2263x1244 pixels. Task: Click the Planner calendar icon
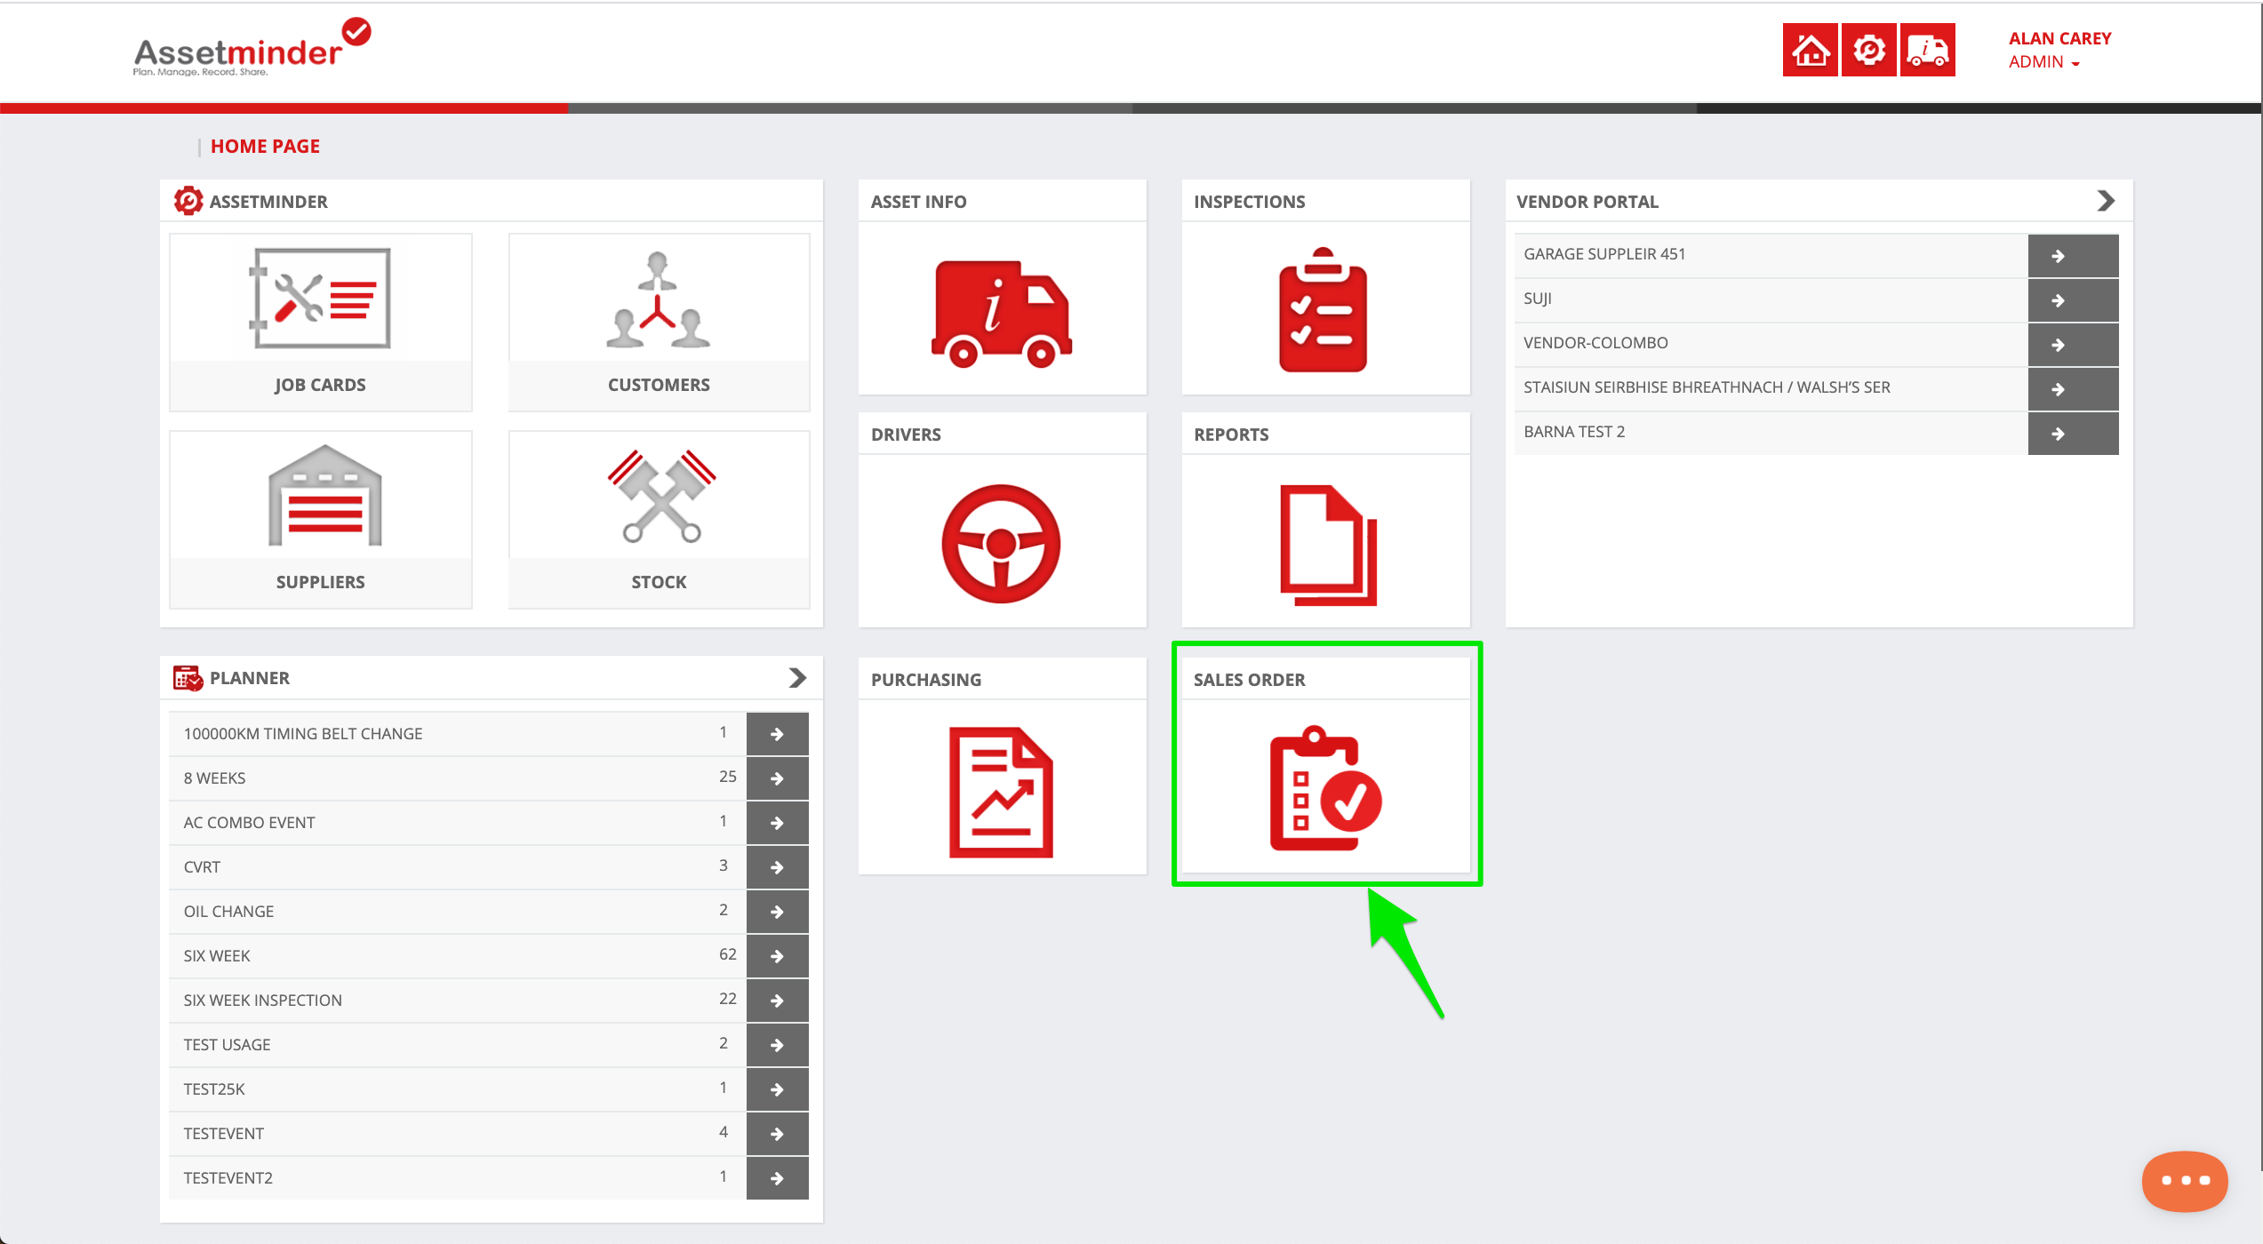(x=188, y=678)
